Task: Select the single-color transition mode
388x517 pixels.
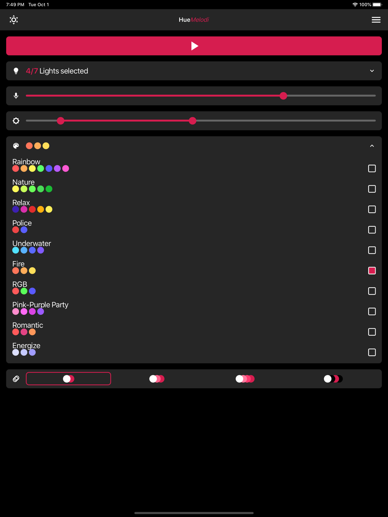Action: [x=68, y=379]
